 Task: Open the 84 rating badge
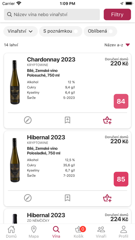121,101
